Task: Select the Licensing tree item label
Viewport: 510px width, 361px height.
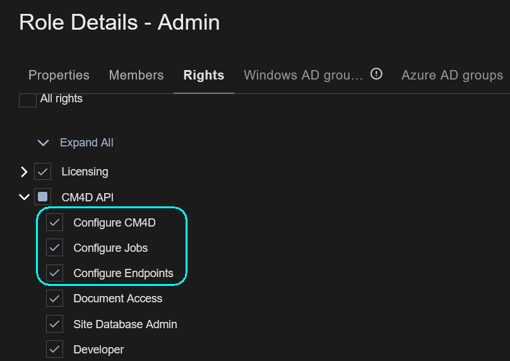Action: click(x=85, y=172)
